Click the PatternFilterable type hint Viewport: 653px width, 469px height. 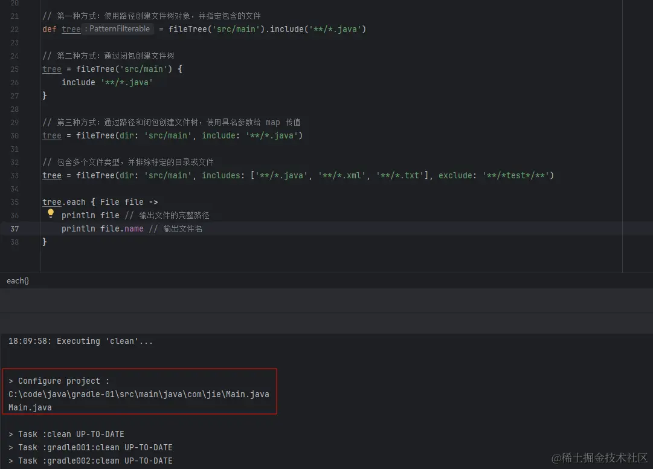118,29
